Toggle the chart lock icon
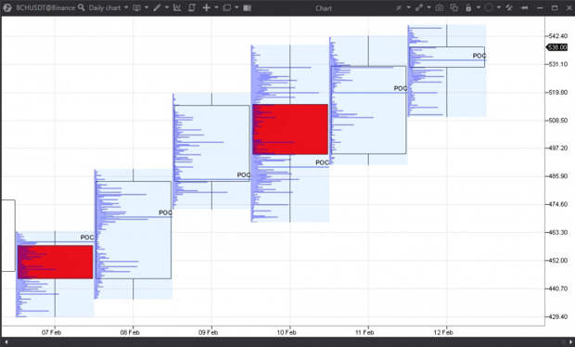Viewport: 575px width, 347px height. coord(468,7)
